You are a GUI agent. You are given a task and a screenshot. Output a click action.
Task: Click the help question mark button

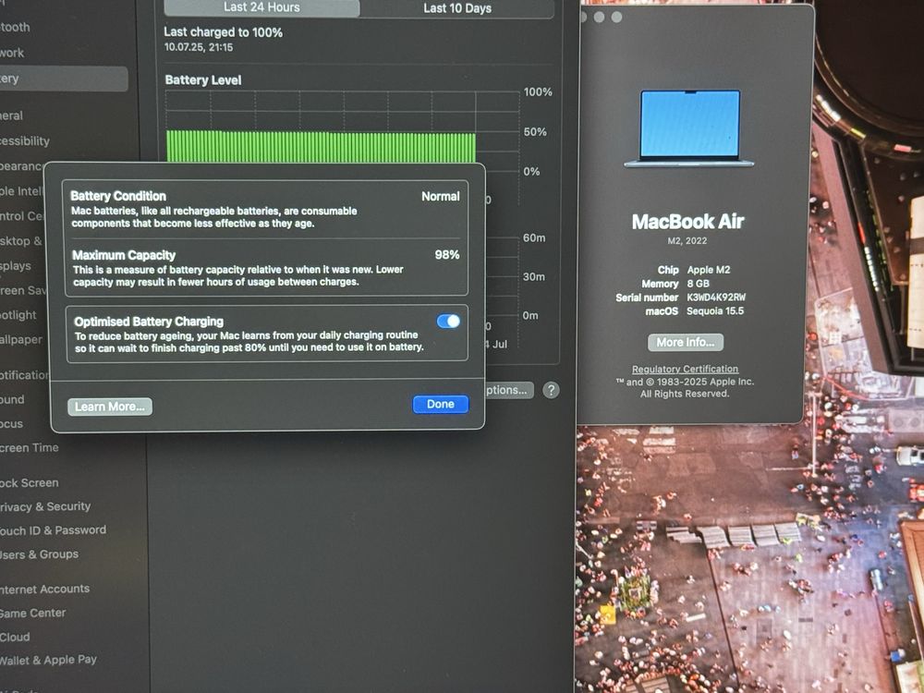click(551, 390)
